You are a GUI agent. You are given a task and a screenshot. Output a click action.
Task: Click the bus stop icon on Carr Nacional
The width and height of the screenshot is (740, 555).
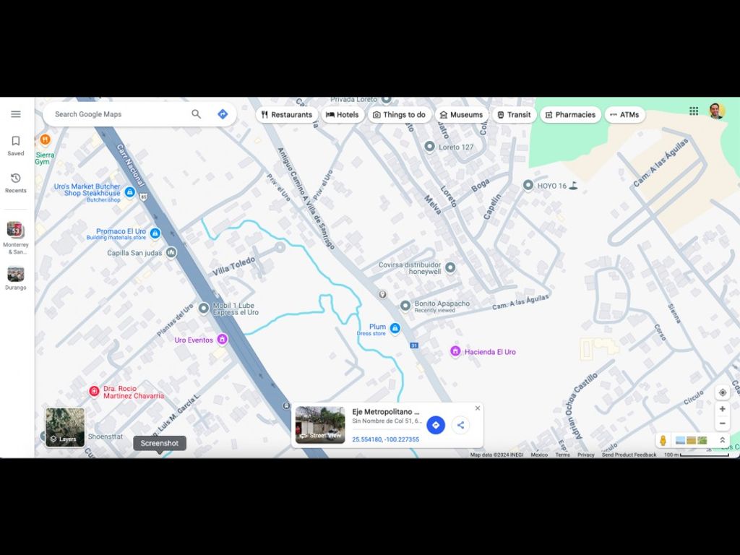(286, 406)
